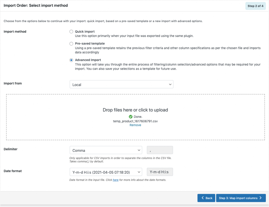Screen dimensions: 269x207
Task: Click the Back button's left chevron icon
Action: (x=203, y=198)
